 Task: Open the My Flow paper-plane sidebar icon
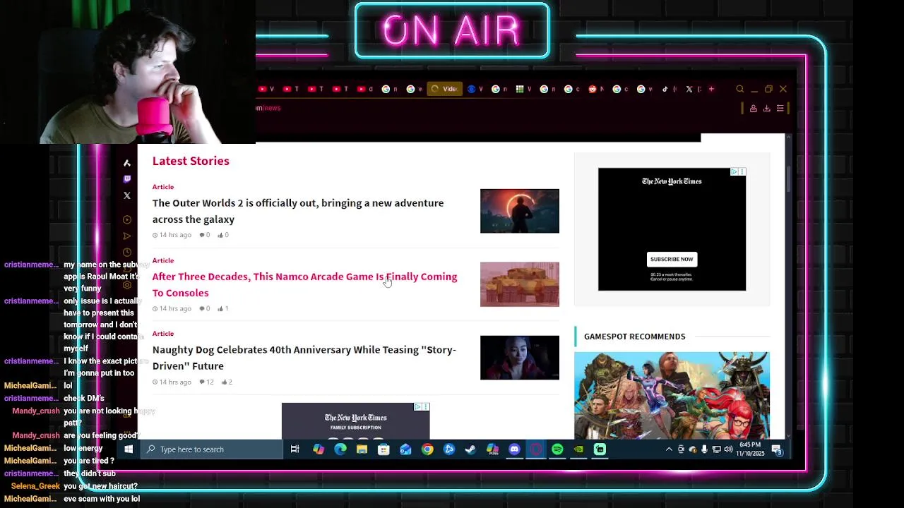pyautogui.click(x=127, y=236)
